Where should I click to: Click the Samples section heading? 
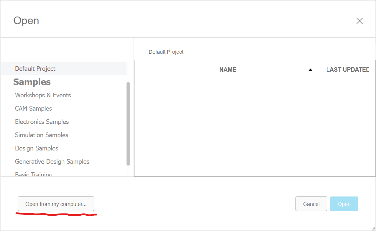click(32, 82)
